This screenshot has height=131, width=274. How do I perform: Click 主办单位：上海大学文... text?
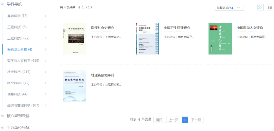coord(106,37)
